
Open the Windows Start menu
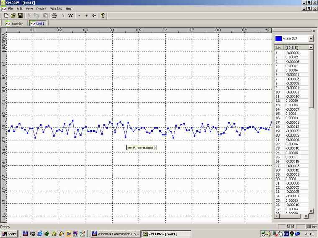point(9,234)
